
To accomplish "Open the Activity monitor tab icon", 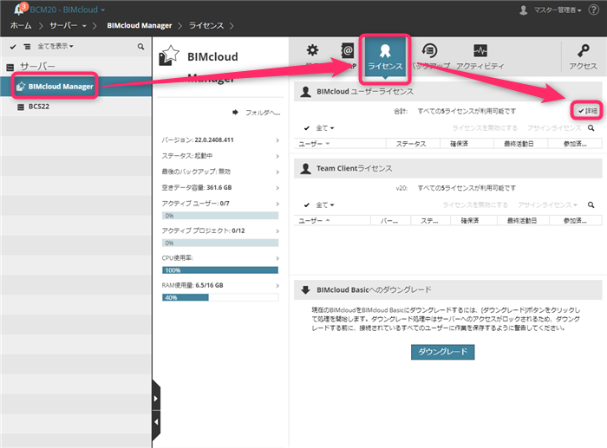I will 480,50.
